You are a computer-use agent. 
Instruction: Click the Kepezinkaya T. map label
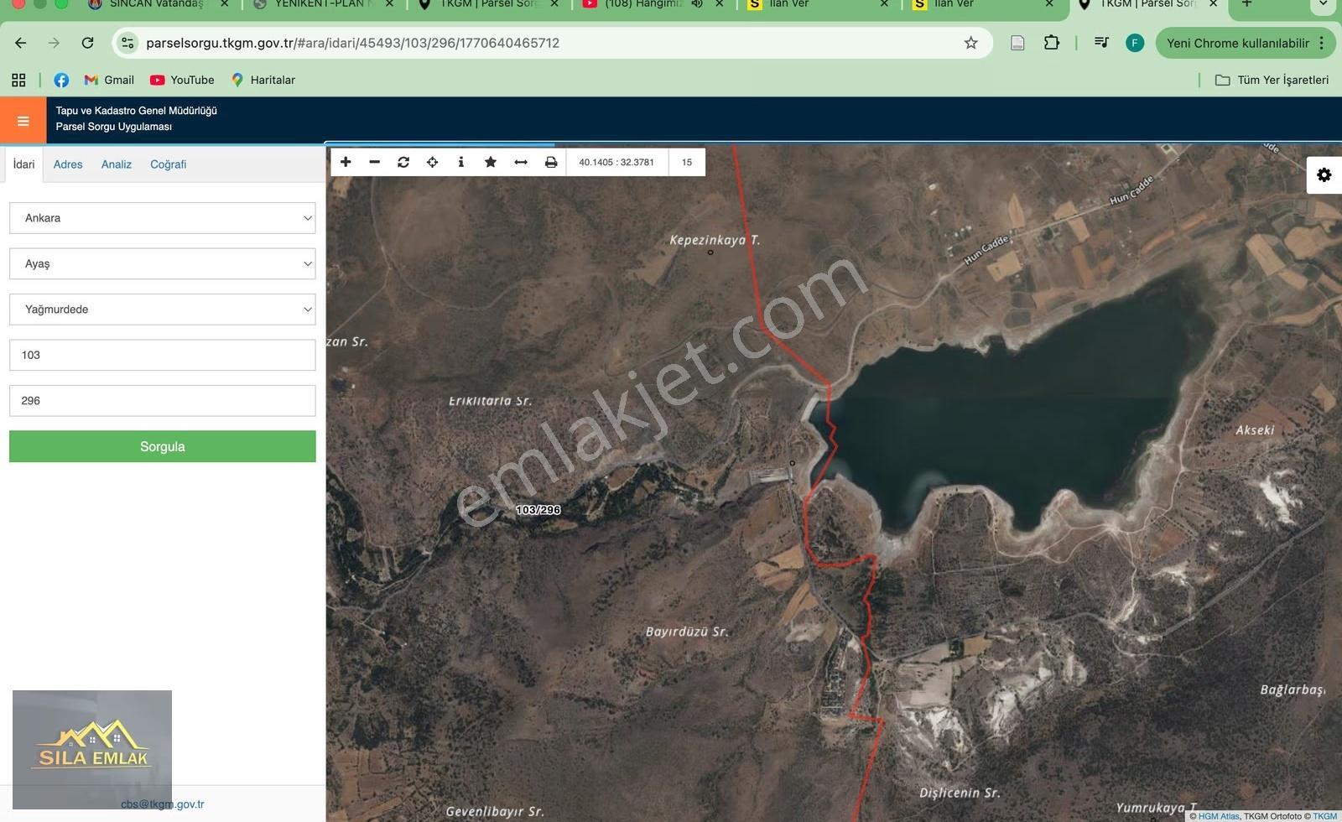(715, 240)
